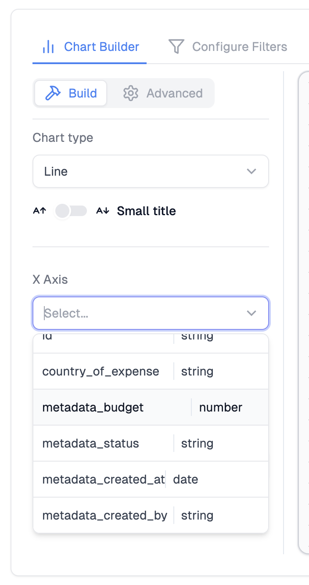Viewport: 309px width, 585px height.
Task: Activate Build mode
Action: tap(70, 93)
